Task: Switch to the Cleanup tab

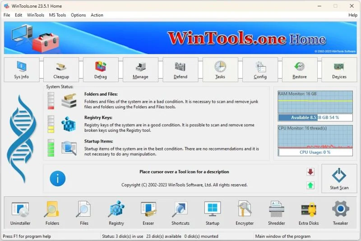Action: [61, 70]
